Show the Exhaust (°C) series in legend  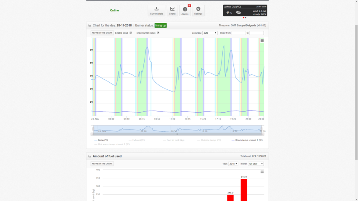pos(138,140)
